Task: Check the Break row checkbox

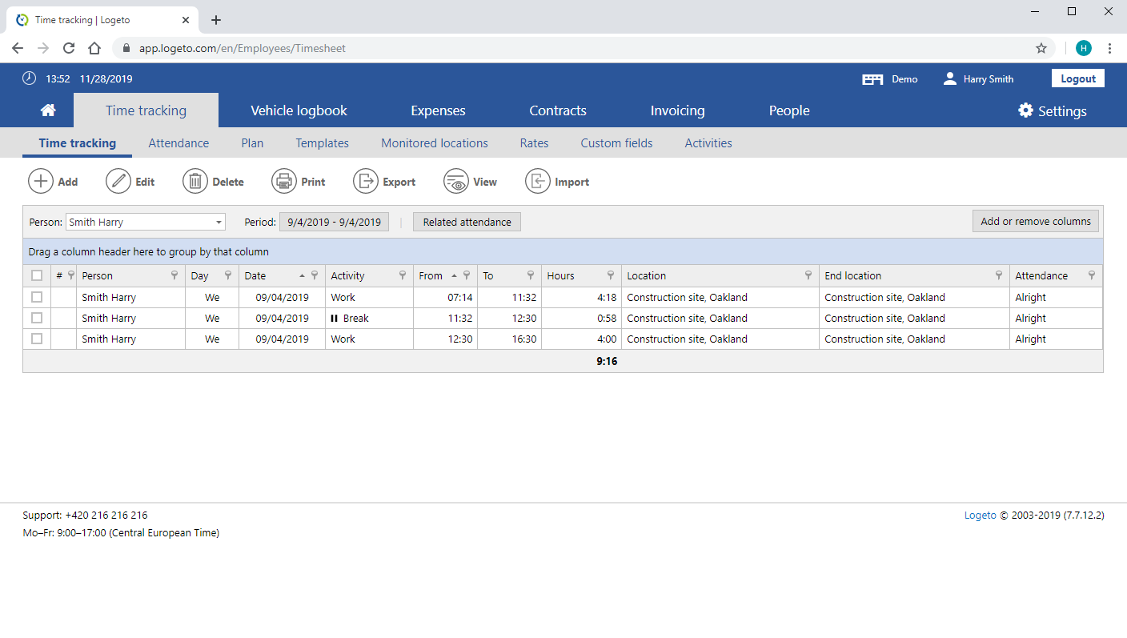Action: [x=37, y=318]
